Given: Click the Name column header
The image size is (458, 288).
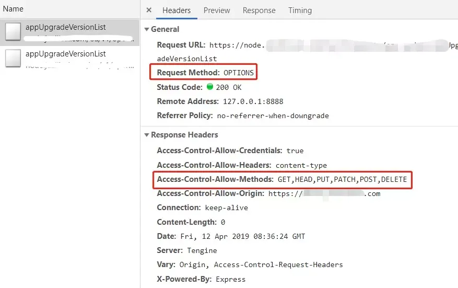Looking at the screenshot, I should [x=13, y=9].
